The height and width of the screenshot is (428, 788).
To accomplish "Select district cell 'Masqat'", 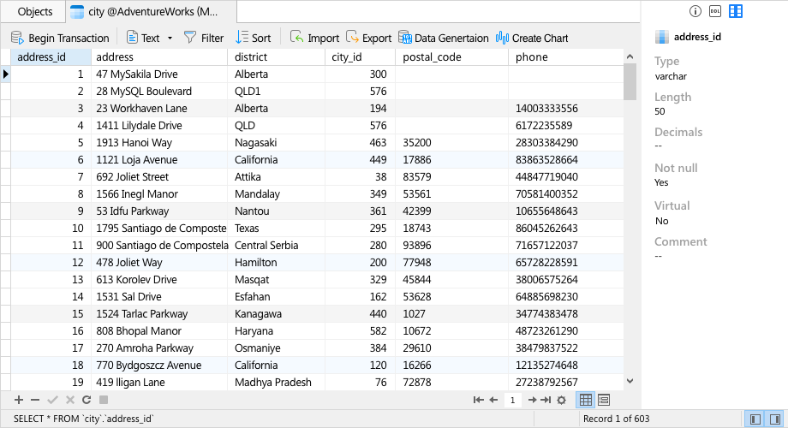I will (277, 279).
